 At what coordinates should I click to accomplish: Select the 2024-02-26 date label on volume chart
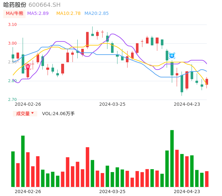(28, 191)
